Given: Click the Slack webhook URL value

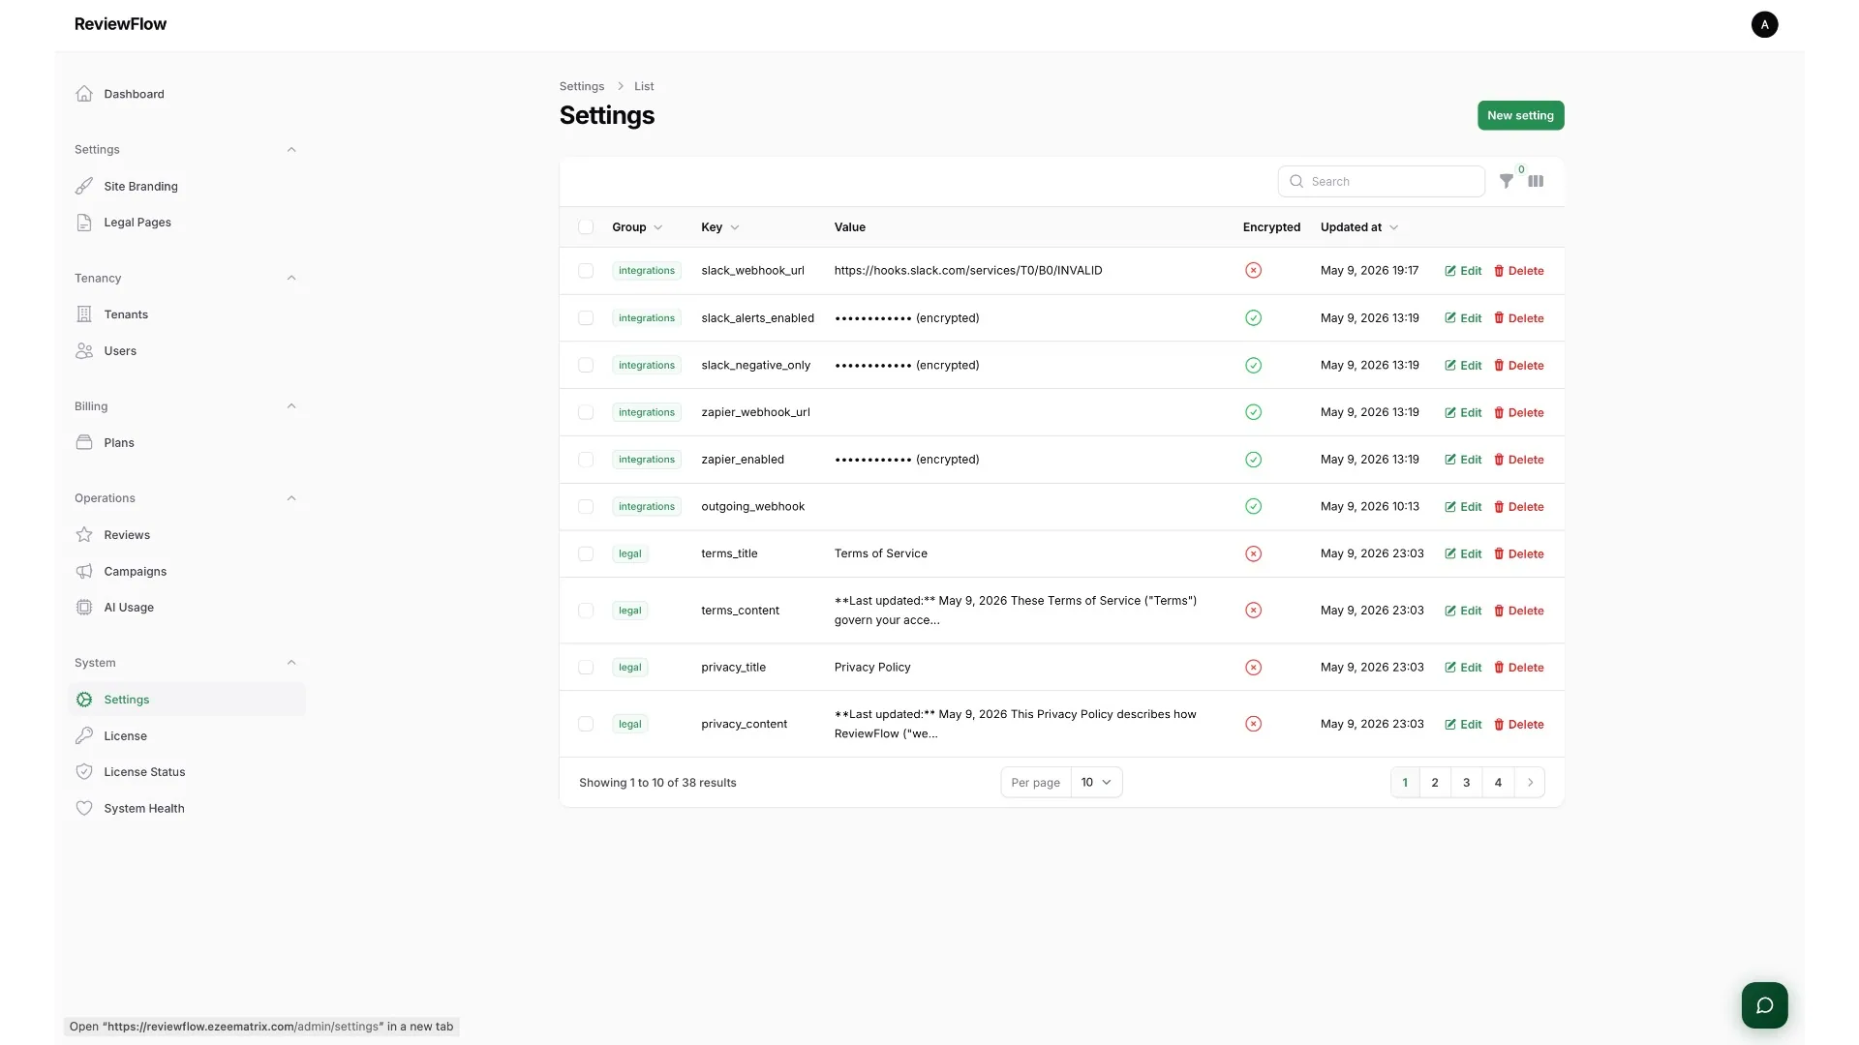Looking at the screenshot, I should click(968, 271).
